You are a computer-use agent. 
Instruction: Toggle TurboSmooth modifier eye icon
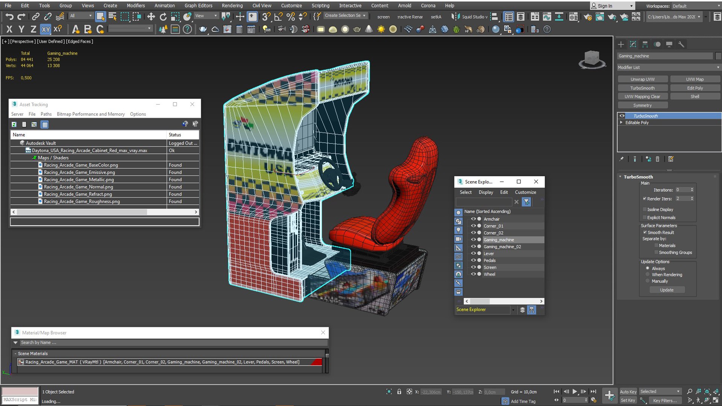622,116
